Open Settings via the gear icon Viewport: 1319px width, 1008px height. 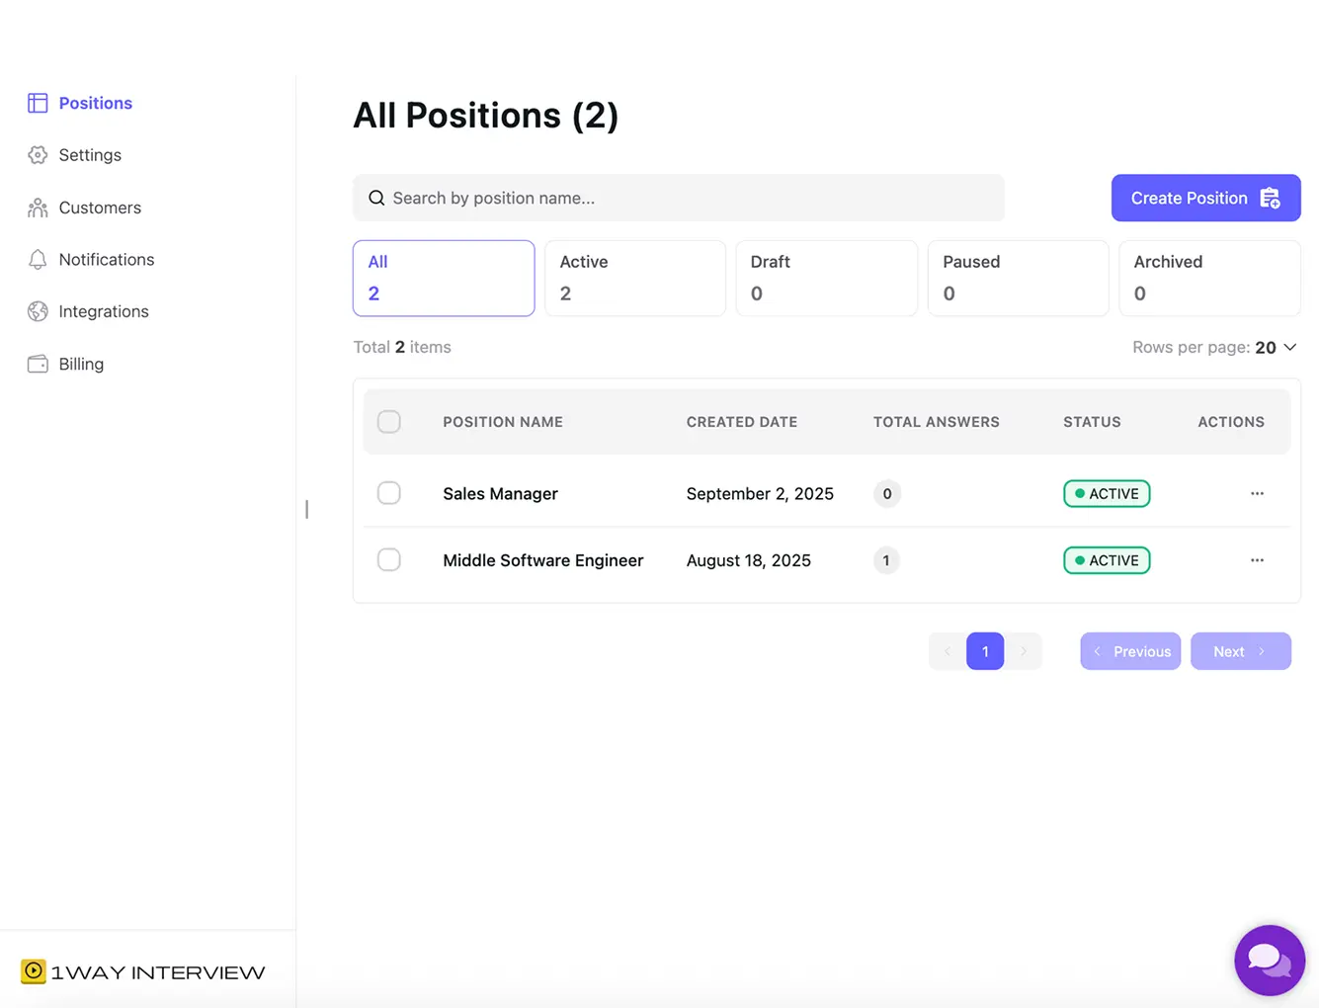coord(38,155)
